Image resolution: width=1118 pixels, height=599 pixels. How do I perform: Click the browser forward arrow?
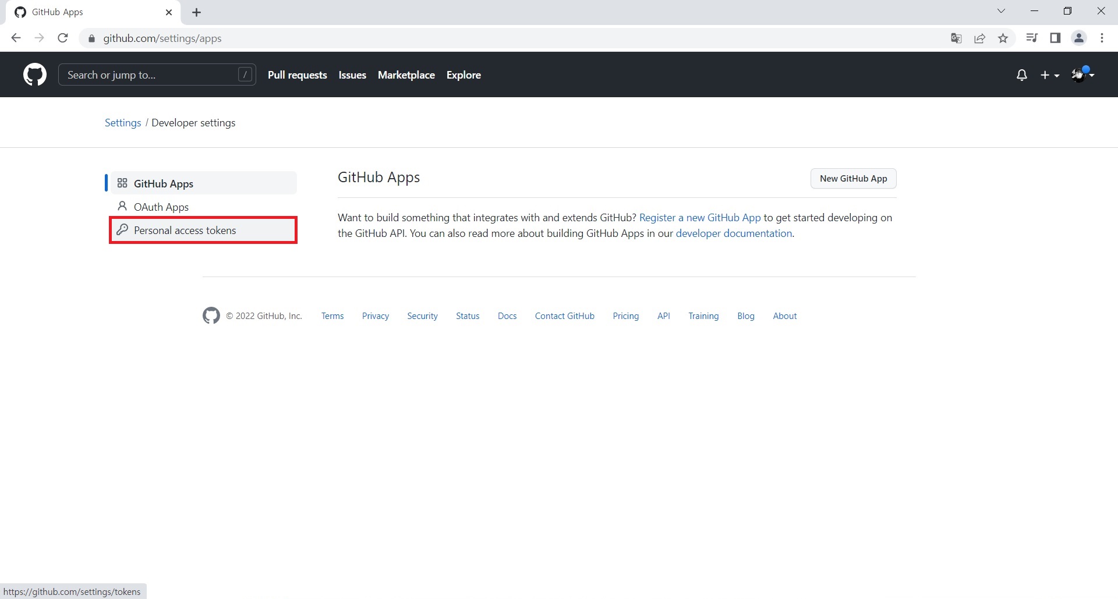(x=39, y=38)
